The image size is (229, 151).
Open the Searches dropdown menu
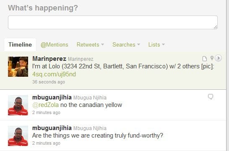pyautogui.click(x=126, y=44)
